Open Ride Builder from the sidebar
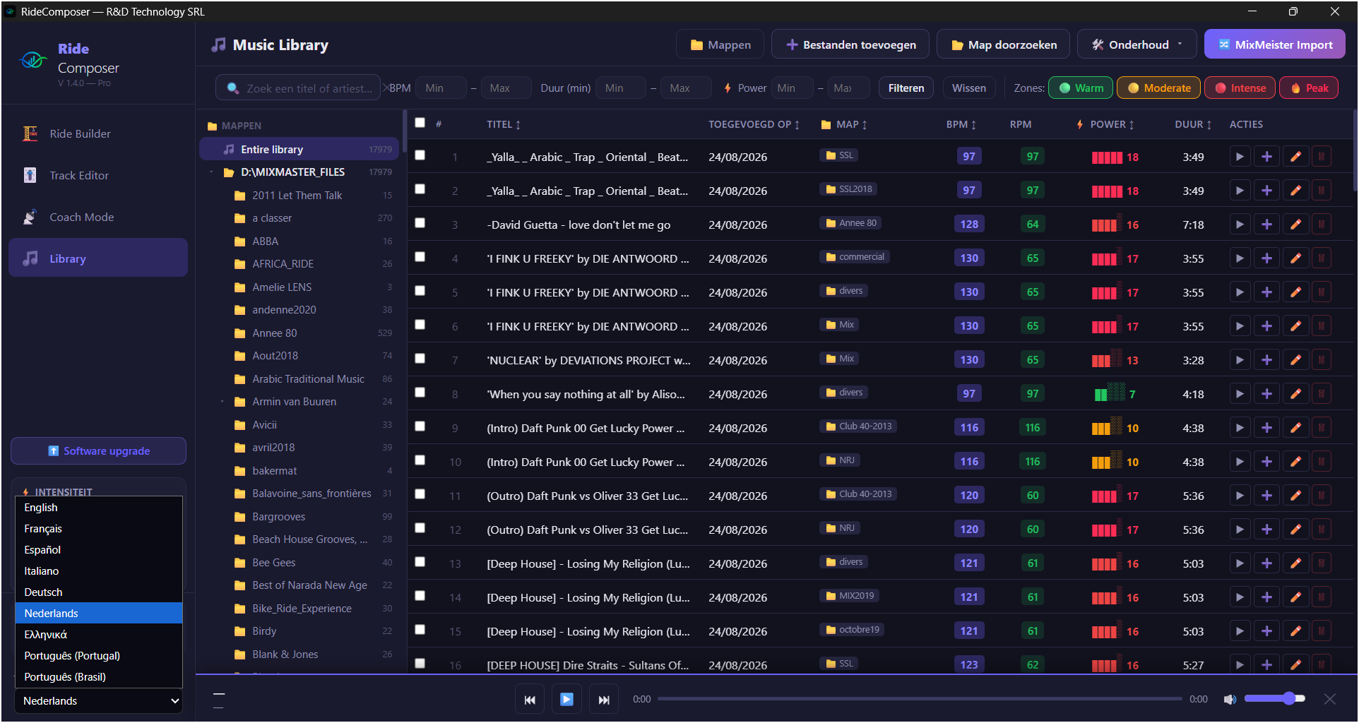This screenshot has width=1359, height=723. [98, 133]
